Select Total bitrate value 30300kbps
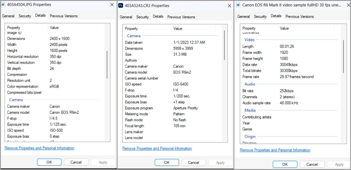 point(289,71)
